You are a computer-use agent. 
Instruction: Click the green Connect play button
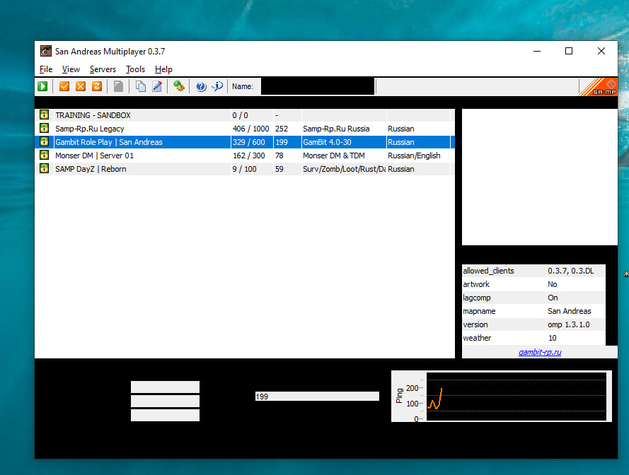click(43, 86)
